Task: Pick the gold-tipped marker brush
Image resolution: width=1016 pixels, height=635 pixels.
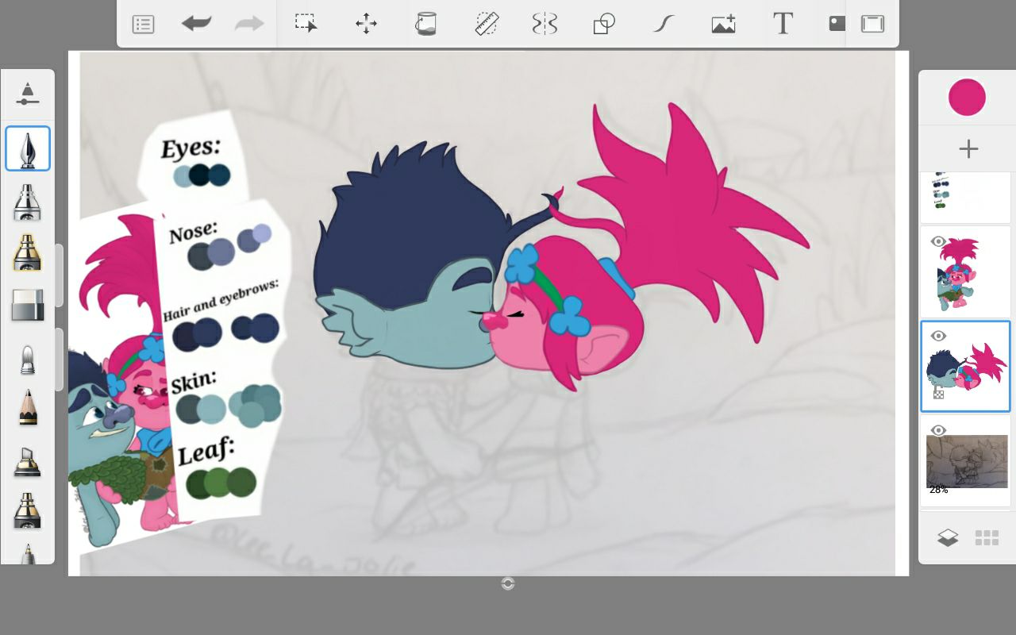Action: pyautogui.click(x=28, y=252)
